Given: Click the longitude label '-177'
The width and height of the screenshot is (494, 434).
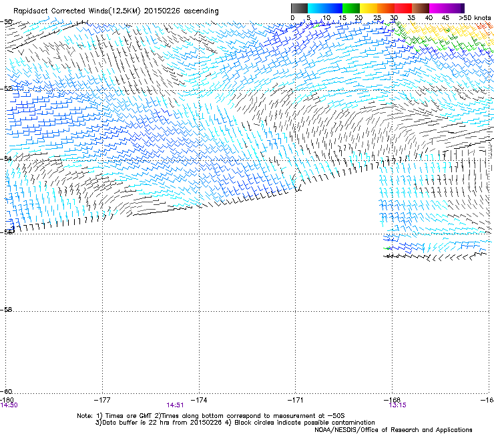Looking at the screenshot, I should tap(102, 400).
